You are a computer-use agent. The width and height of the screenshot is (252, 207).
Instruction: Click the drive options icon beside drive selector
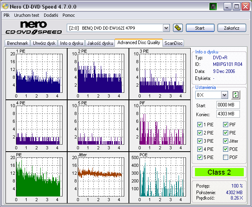(178, 28)
